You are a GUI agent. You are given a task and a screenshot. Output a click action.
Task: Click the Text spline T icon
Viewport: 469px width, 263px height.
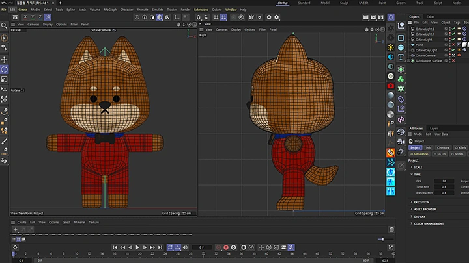[x=401, y=57]
